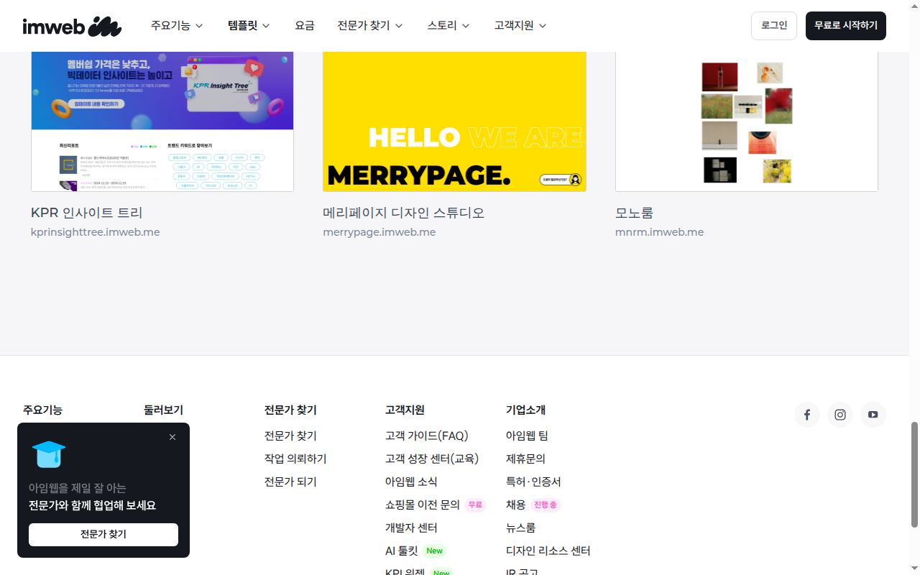
Task: Expand the 주요기능 dropdown menu
Action: (177, 26)
